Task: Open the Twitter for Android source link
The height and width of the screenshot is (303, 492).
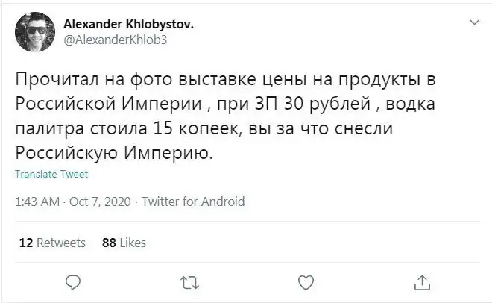Action: (x=193, y=202)
